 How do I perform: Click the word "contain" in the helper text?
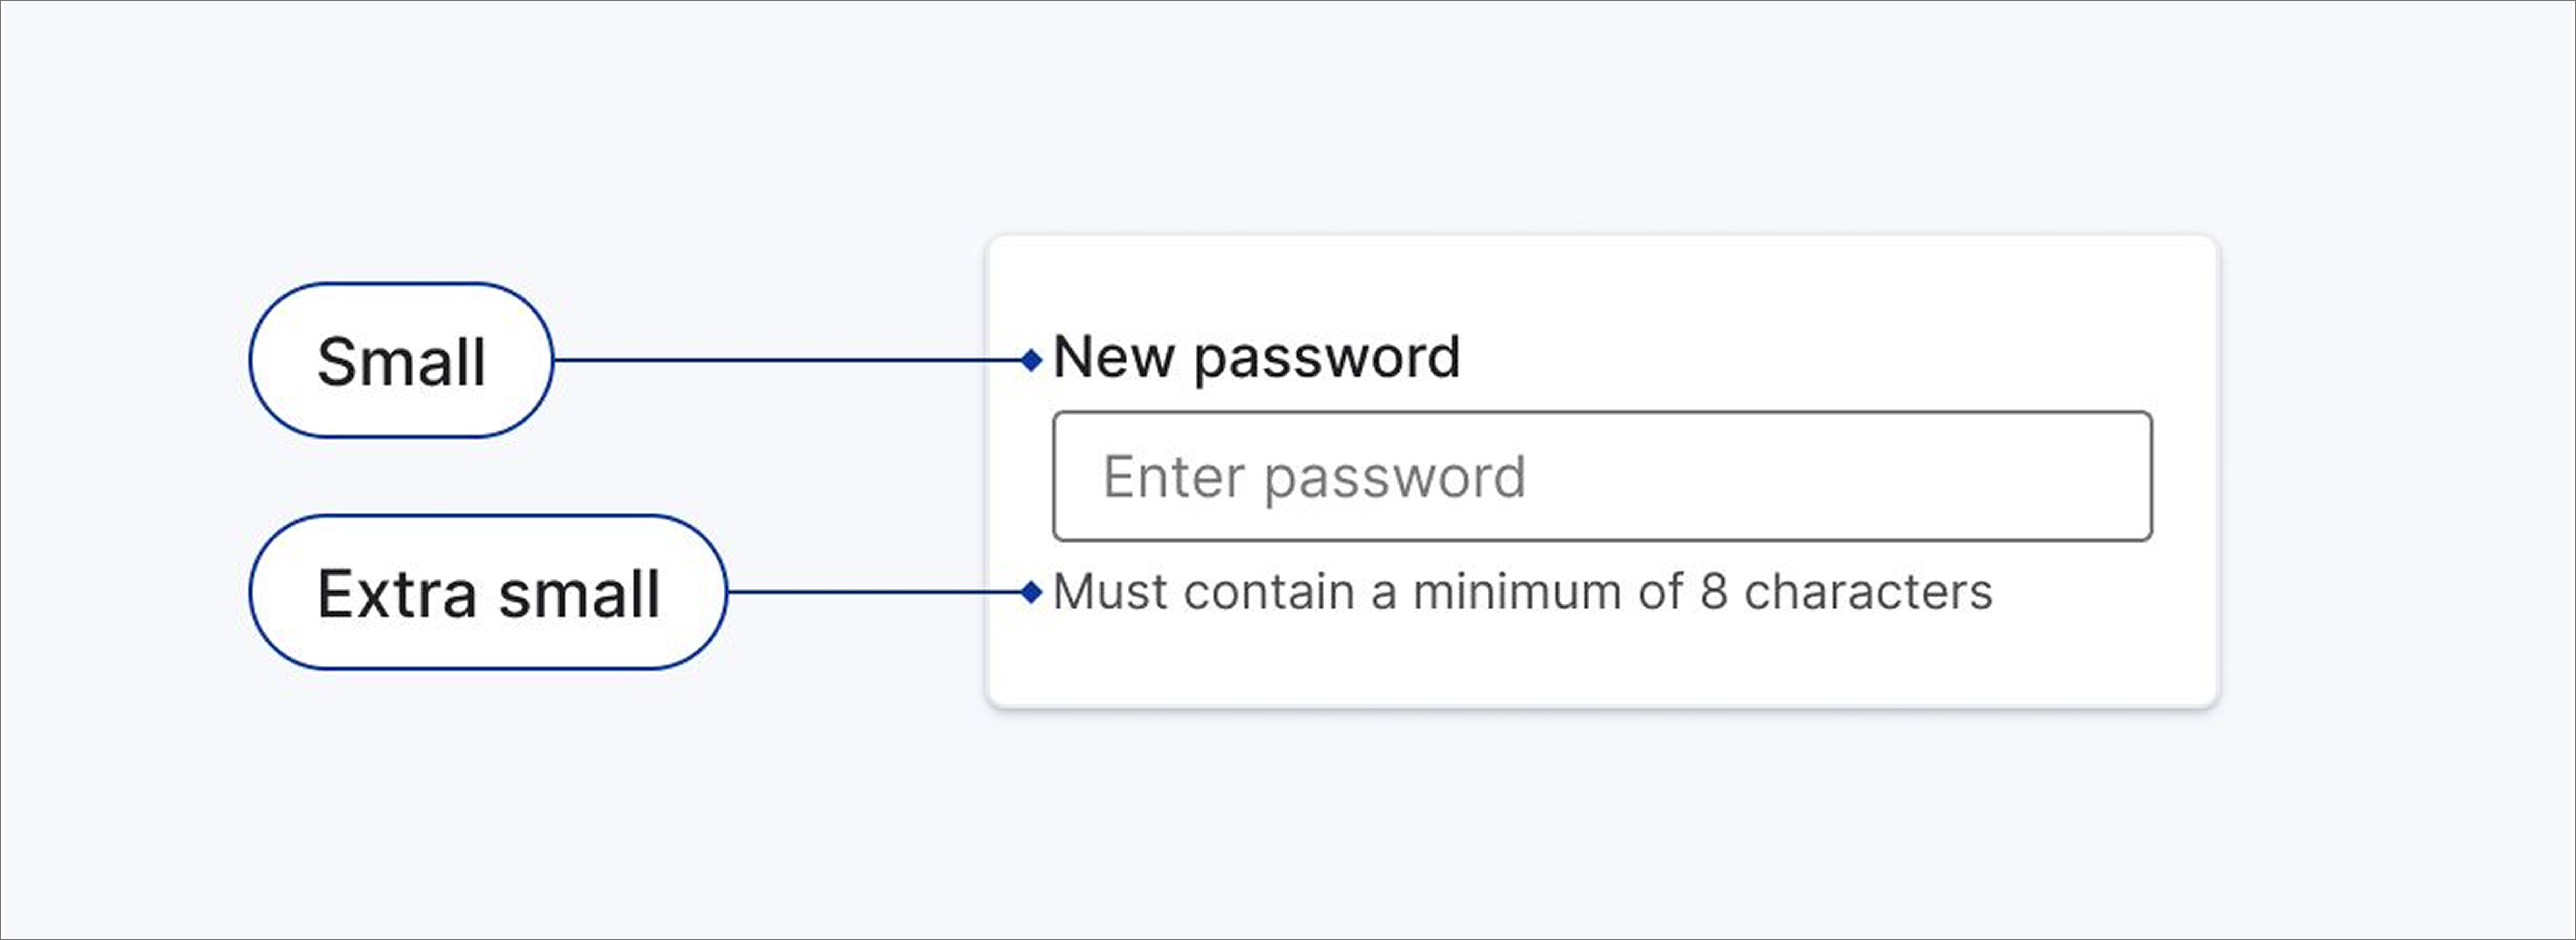pyautogui.click(x=1268, y=592)
